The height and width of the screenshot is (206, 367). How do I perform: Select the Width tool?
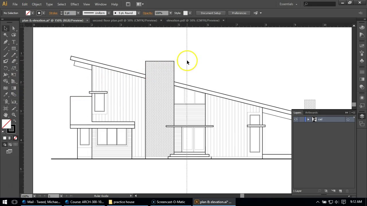point(5,75)
